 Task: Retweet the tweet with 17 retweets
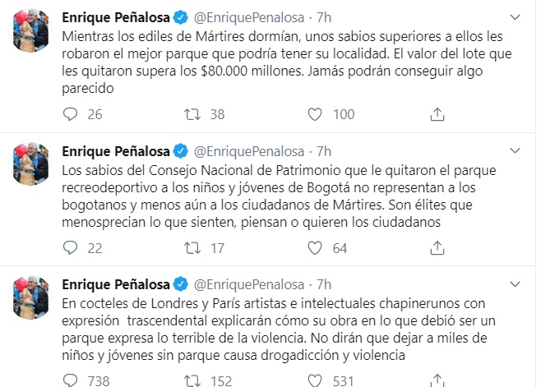193,248
